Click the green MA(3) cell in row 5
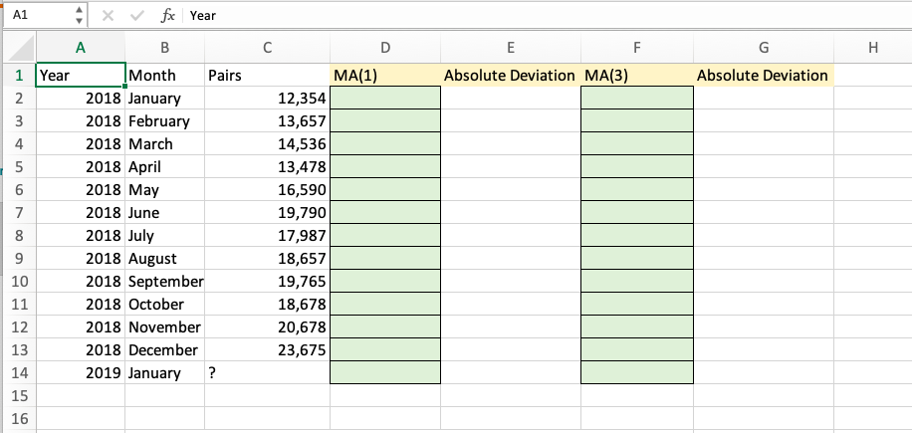This screenshot has width=912, height=433. point(637,167)
